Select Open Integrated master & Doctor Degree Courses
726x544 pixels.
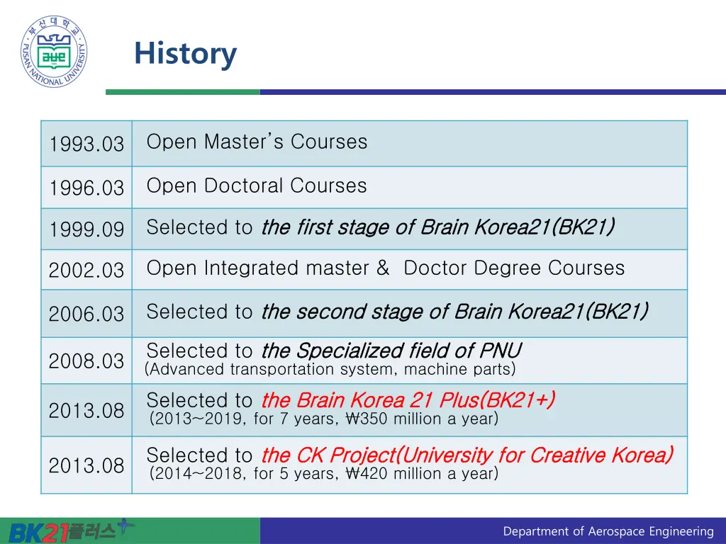pyautogui.click(x=386, y=268)
